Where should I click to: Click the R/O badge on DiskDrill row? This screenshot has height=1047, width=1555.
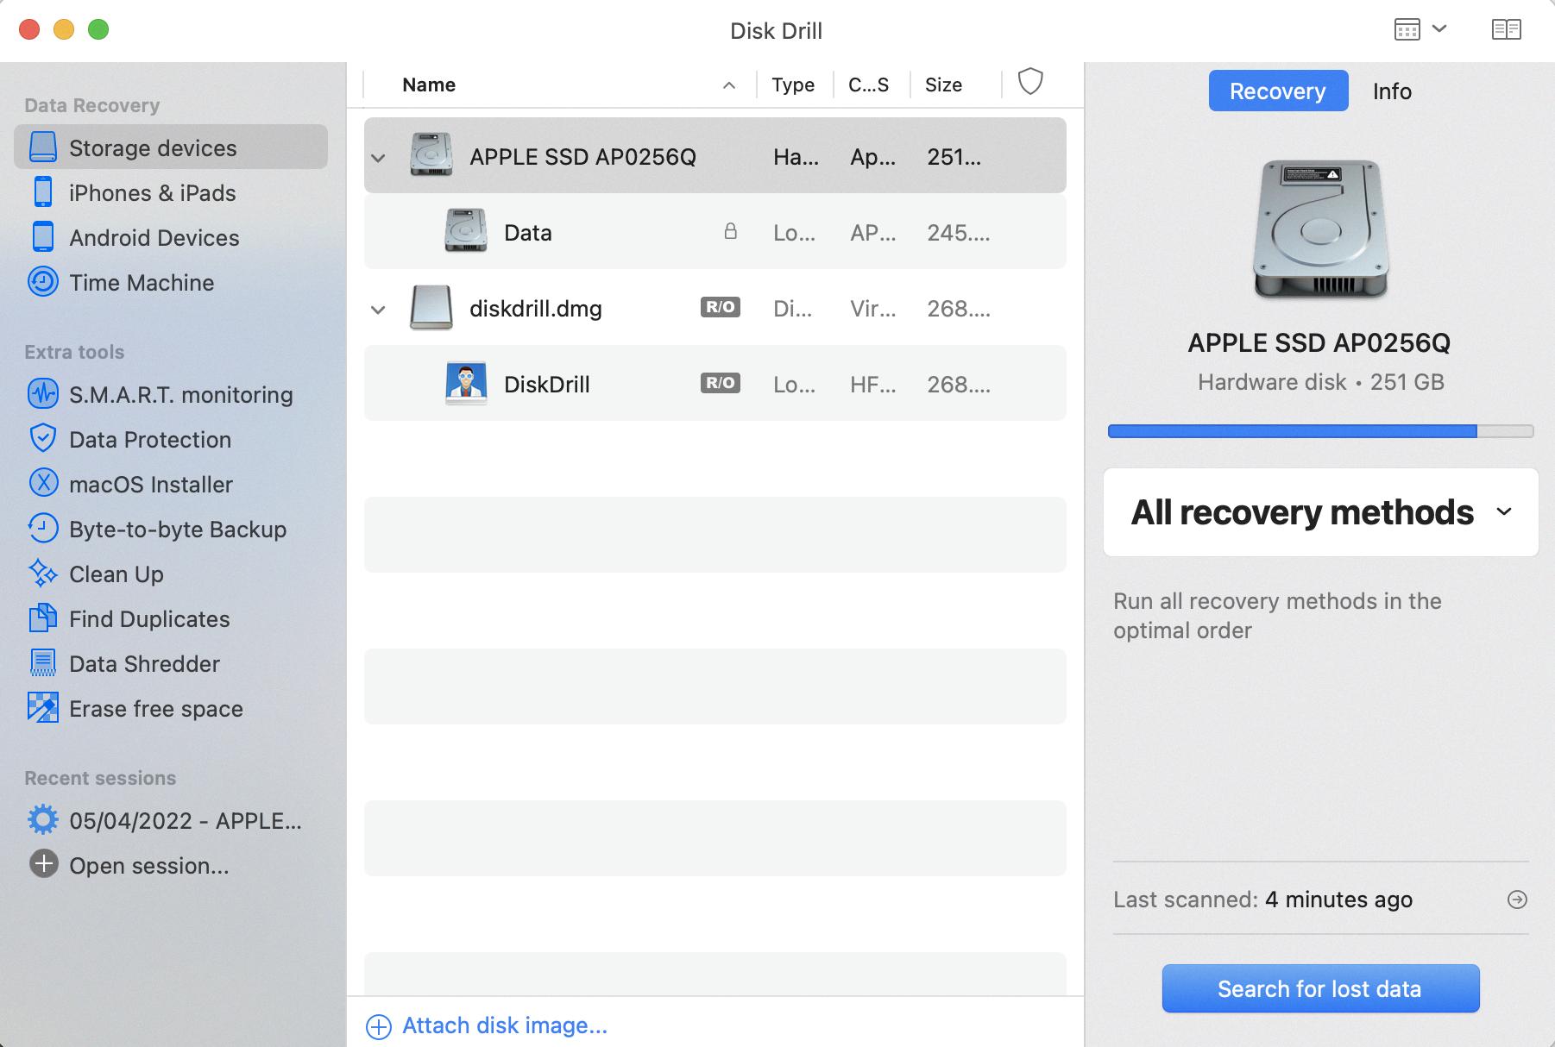[721, 383]
